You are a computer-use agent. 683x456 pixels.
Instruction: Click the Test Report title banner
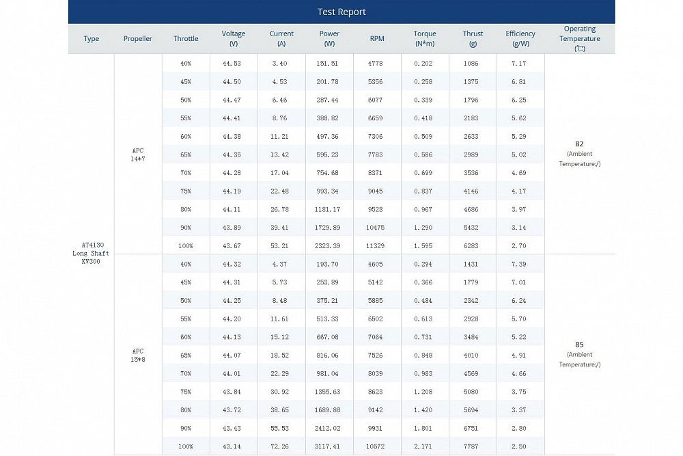coord(341,12)
